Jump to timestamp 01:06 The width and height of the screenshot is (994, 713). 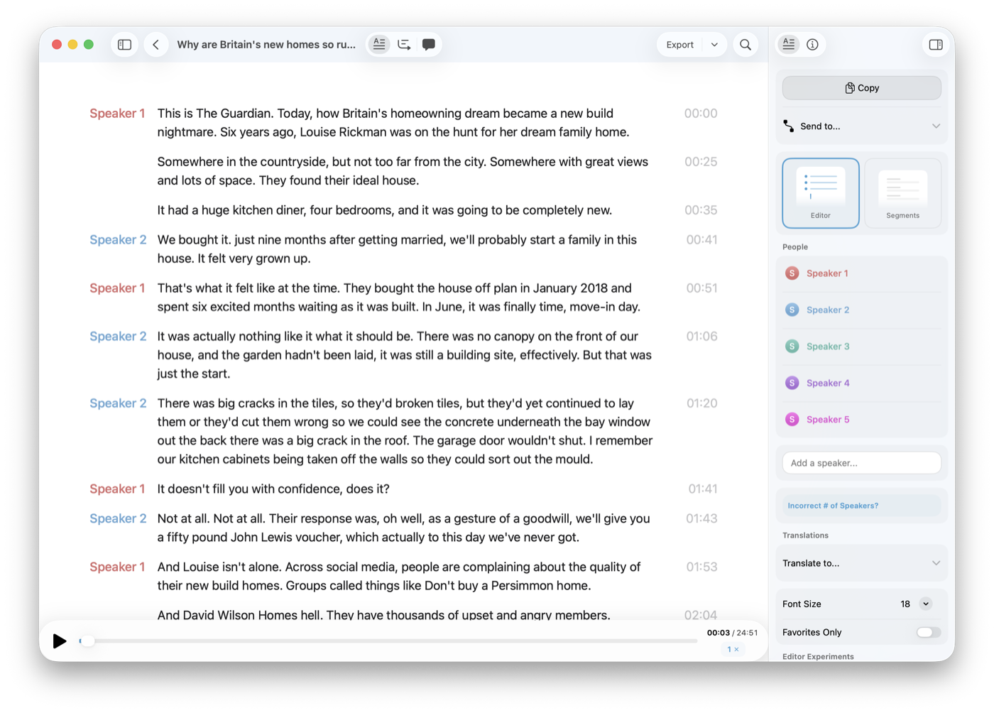point(701,337)
